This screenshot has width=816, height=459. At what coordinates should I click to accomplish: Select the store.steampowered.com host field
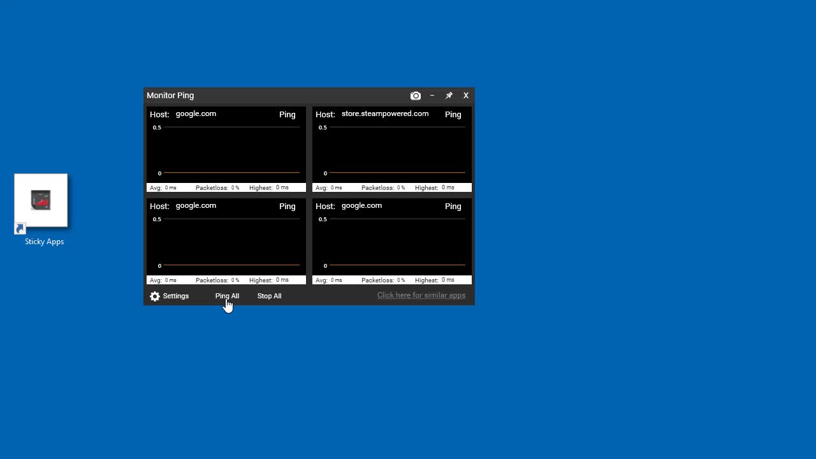385,114
